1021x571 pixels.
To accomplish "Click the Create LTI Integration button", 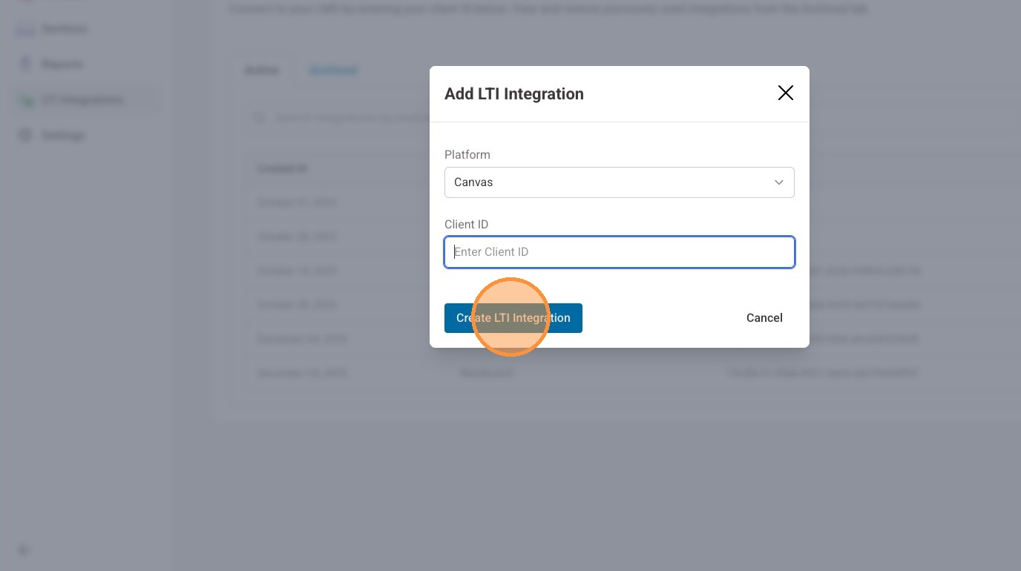I will [x=513, y=318].
